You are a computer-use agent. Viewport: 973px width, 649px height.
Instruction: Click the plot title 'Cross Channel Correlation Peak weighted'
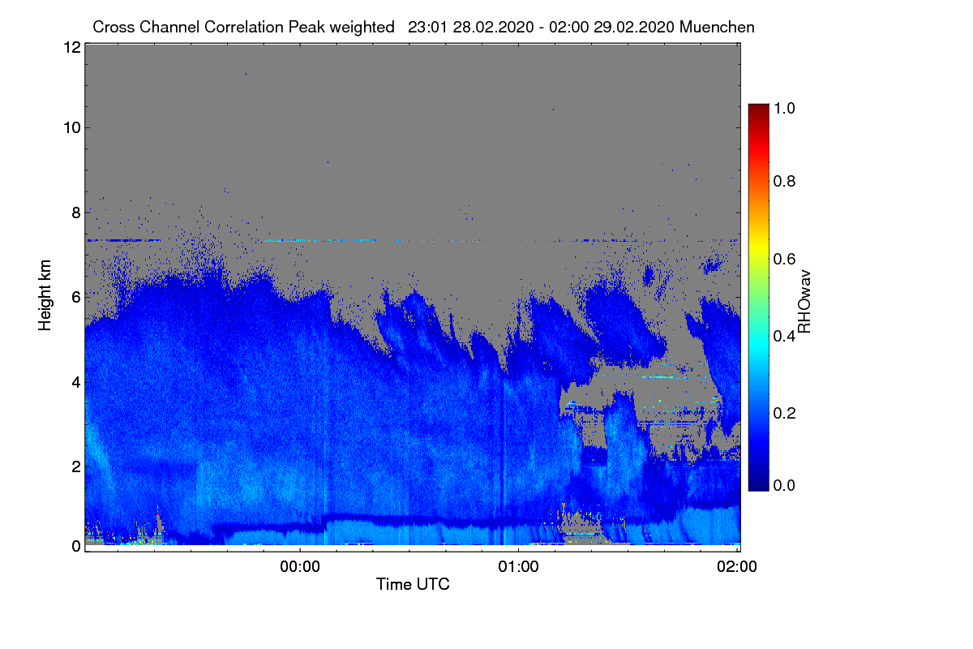click(244, 27)
